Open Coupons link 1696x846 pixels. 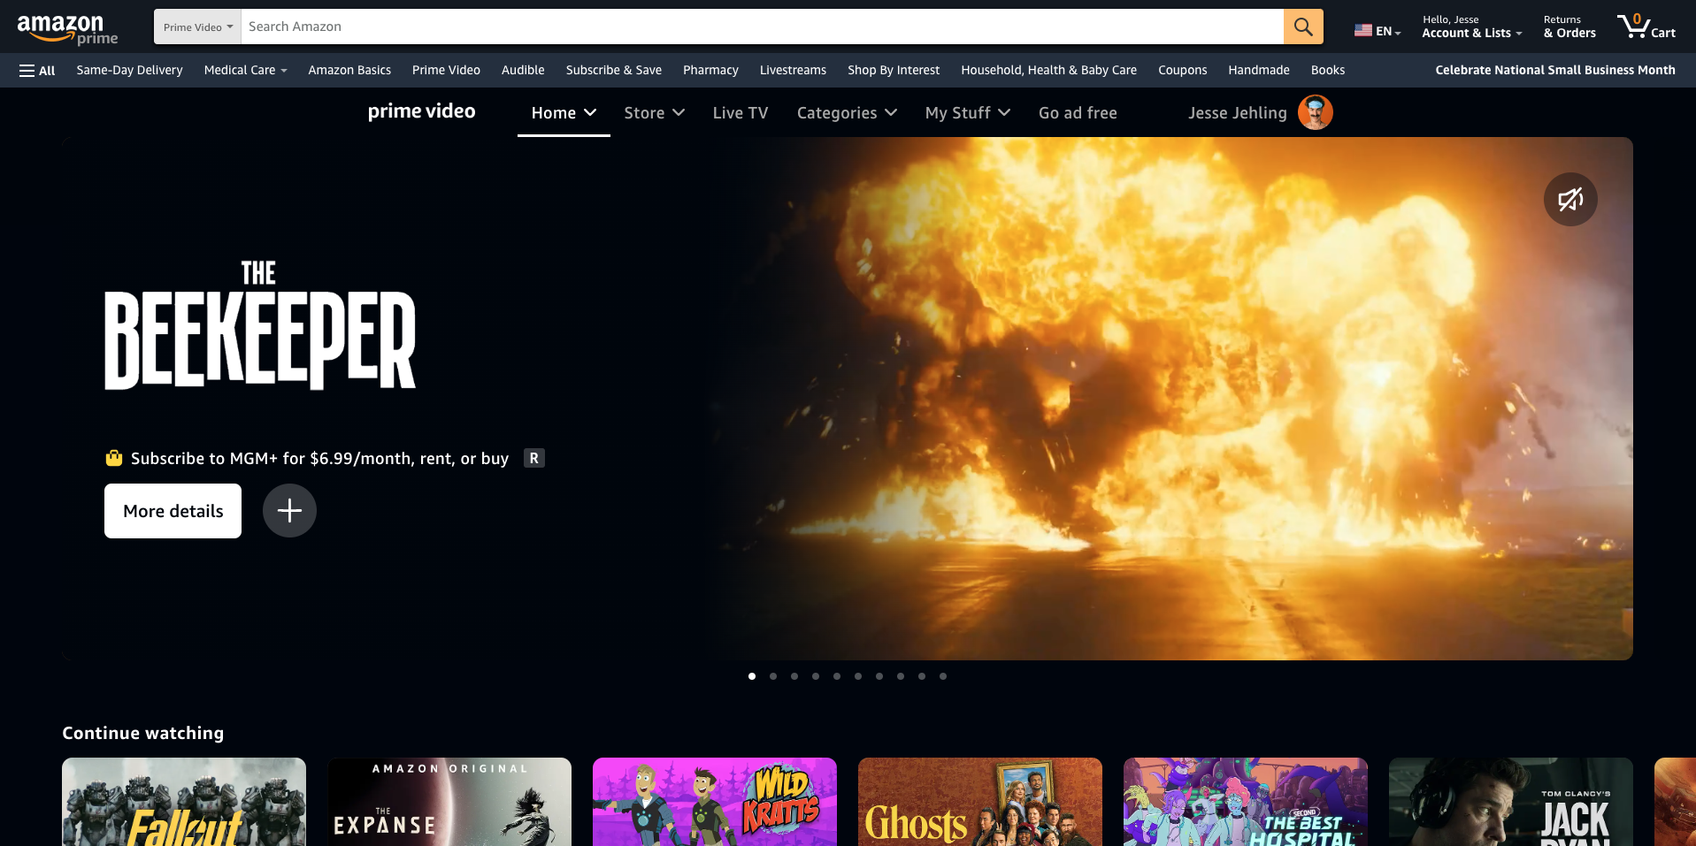click(1182, 71)
